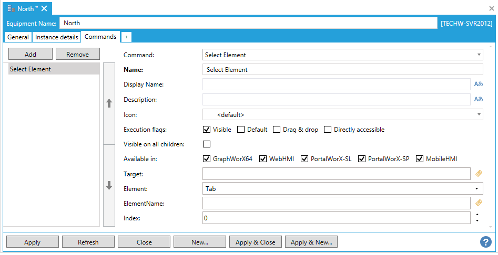Click the ElementName tag browse icon

(x=479, y=203)
